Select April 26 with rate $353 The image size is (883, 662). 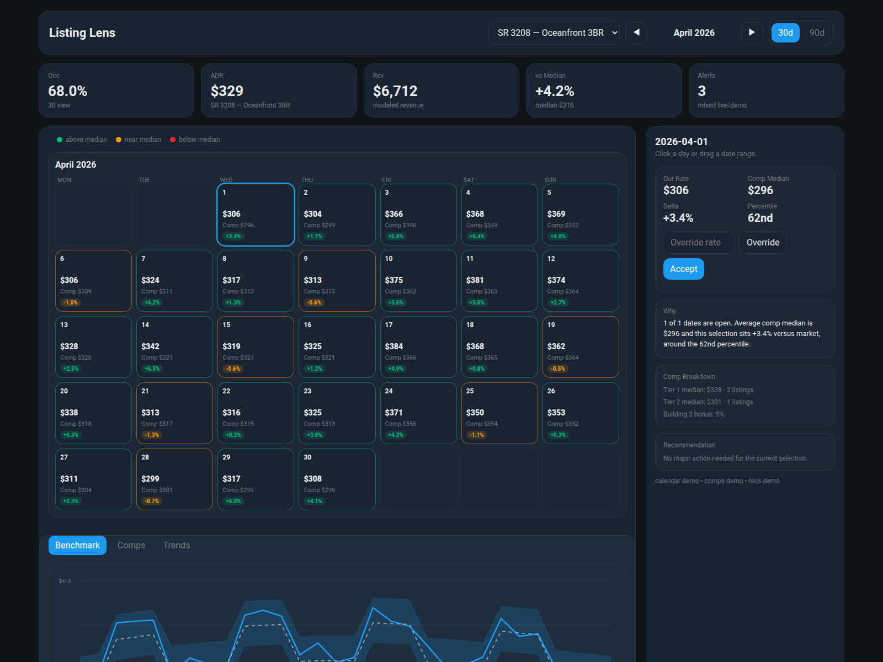[581, 413]
